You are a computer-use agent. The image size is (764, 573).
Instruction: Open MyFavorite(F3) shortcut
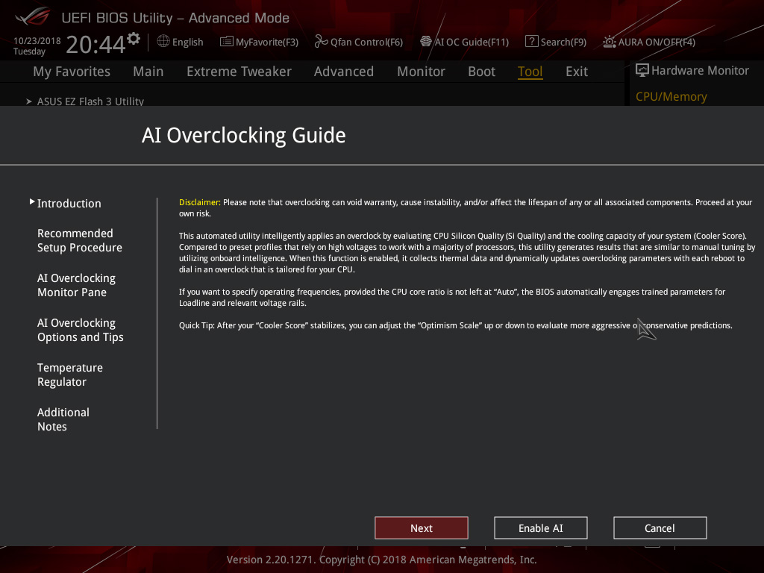point(267,42)
